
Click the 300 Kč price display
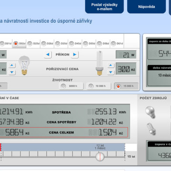126,68
